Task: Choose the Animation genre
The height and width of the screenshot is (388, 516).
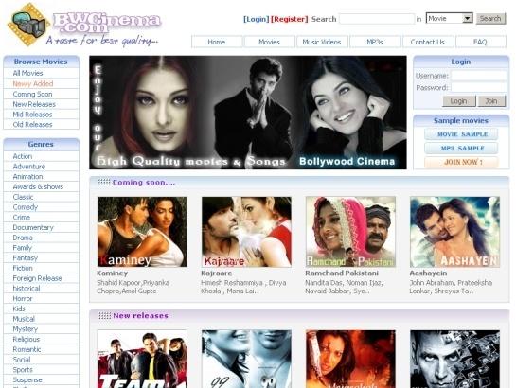Action: [27, 177]
